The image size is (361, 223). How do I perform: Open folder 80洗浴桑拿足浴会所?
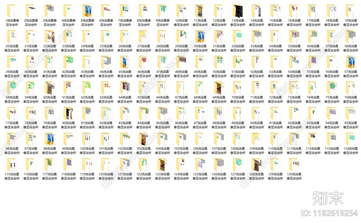(68, 118)
